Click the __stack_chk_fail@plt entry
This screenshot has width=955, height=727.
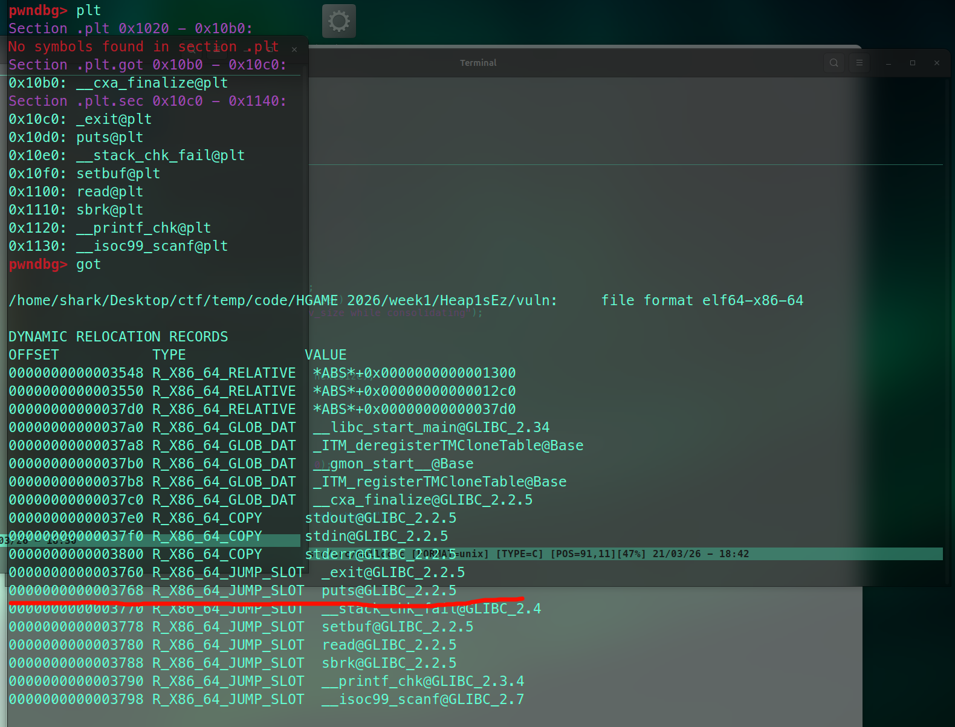[126, 155]
